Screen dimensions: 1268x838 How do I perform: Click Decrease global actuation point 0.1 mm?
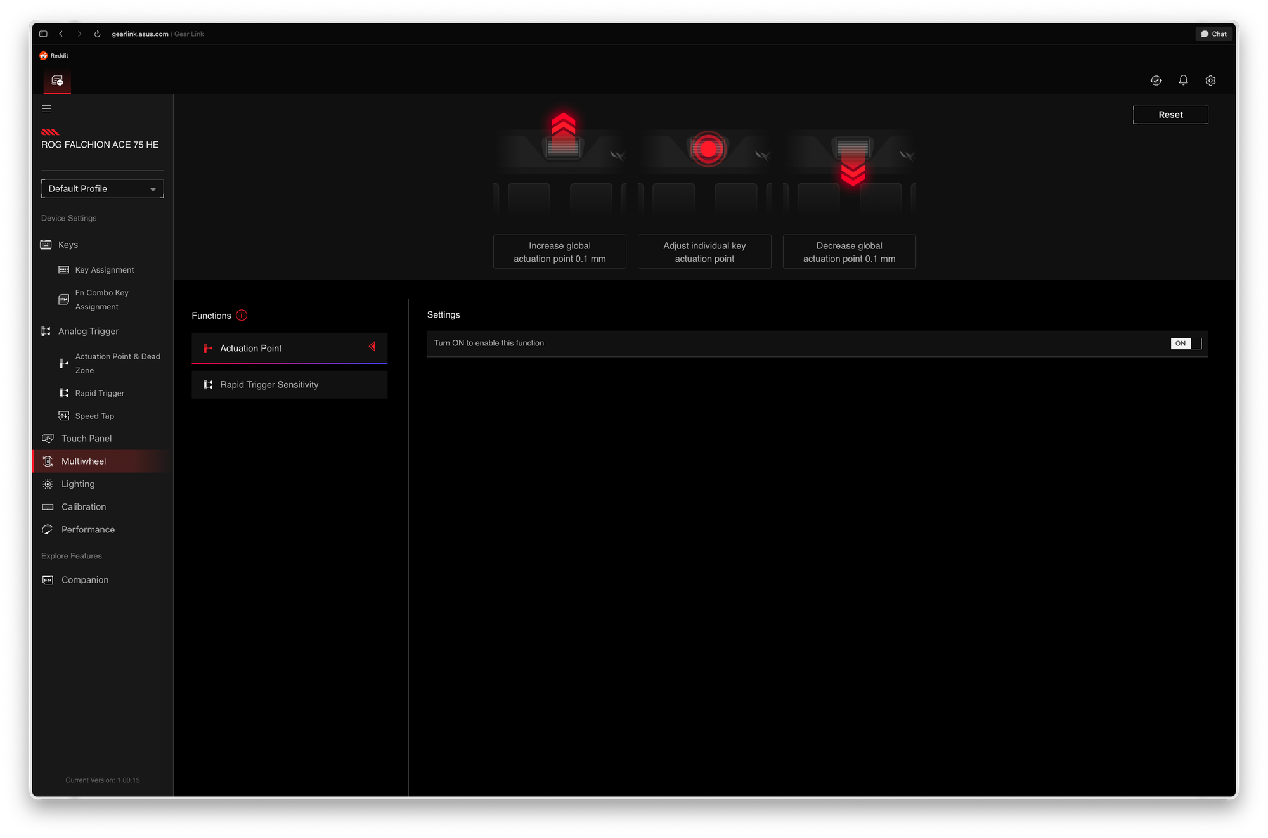(x=849, y=252)
